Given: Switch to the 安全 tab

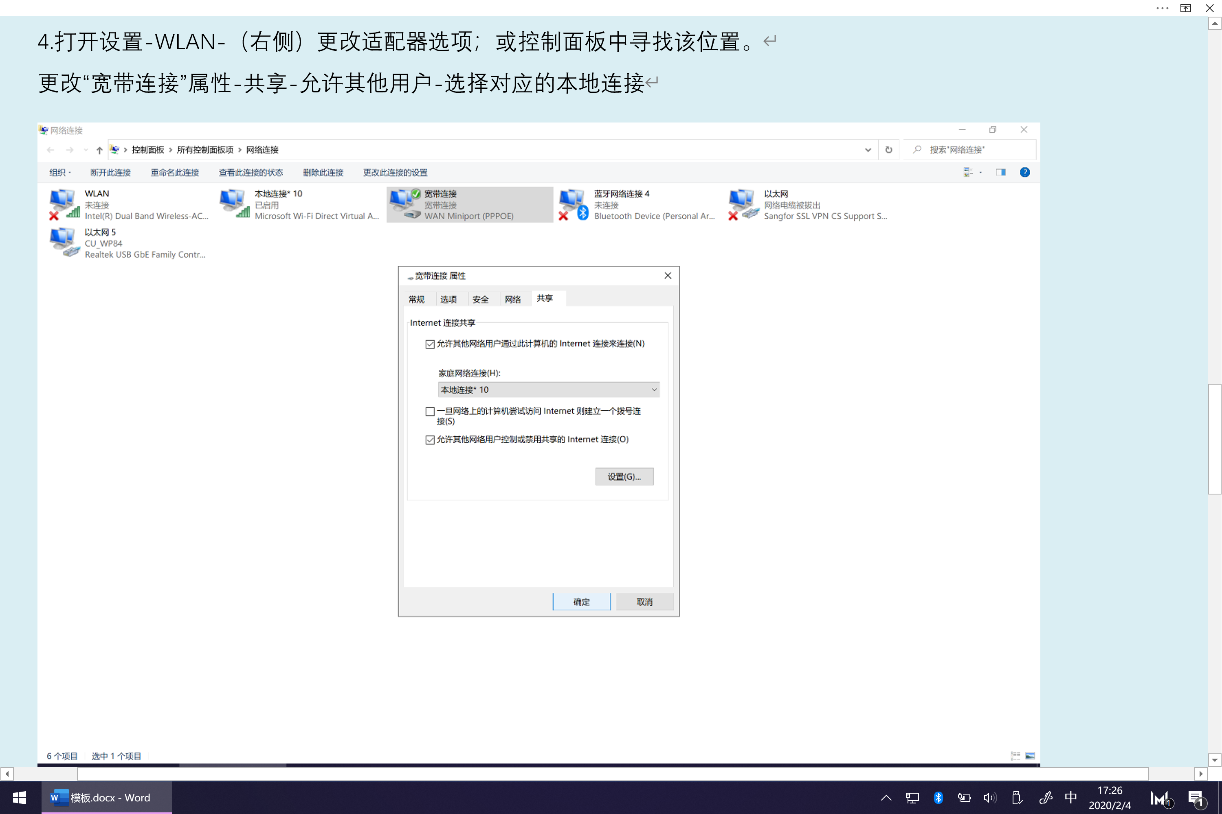Looking at the screenshot, I should (480, 299).
